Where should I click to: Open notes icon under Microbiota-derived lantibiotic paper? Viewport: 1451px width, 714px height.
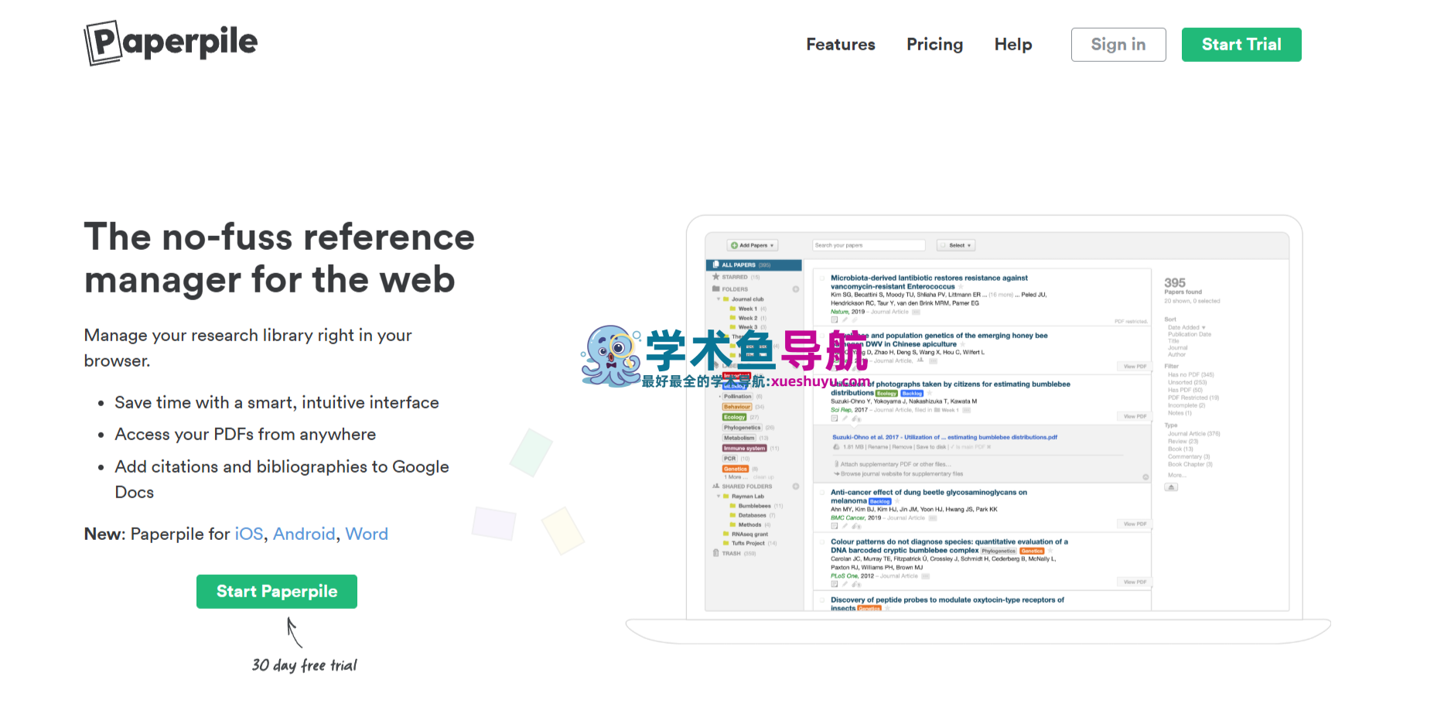pyautogui.click(x=835, y=320)
